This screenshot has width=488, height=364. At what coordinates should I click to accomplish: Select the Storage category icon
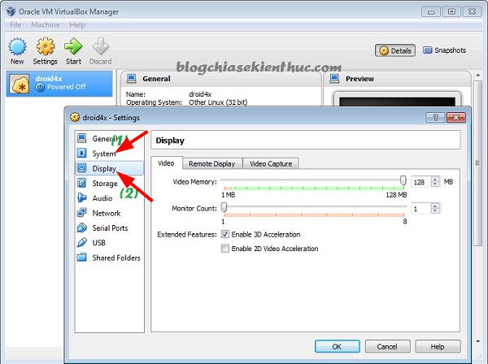[82, 183]
